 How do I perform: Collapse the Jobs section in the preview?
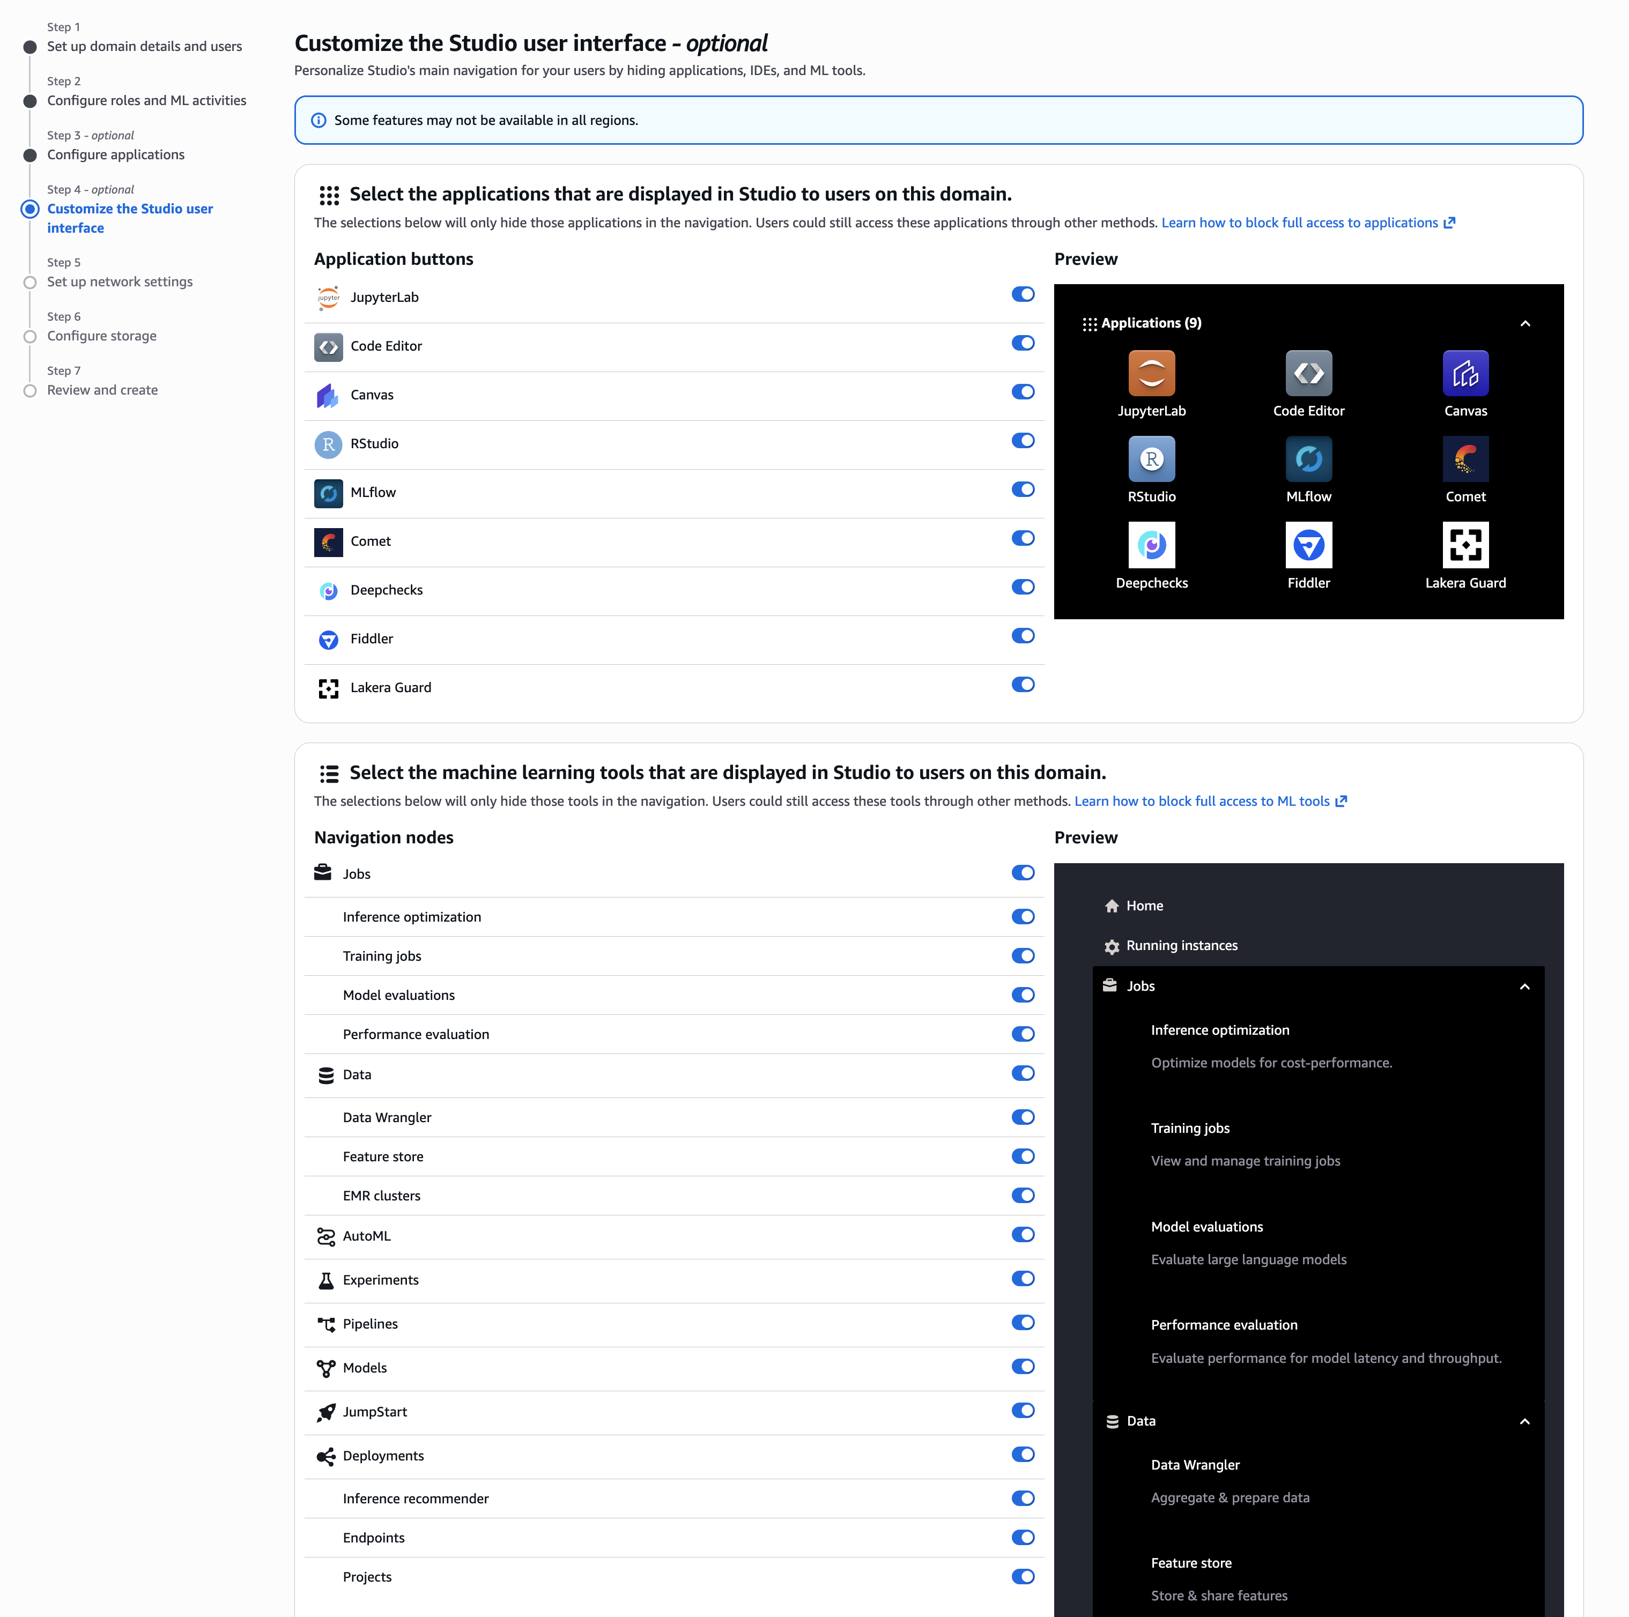click(1524, 987)
